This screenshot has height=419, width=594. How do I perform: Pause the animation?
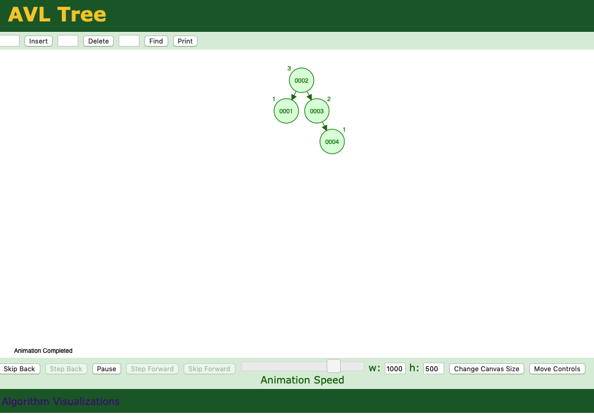coord(106,369)
